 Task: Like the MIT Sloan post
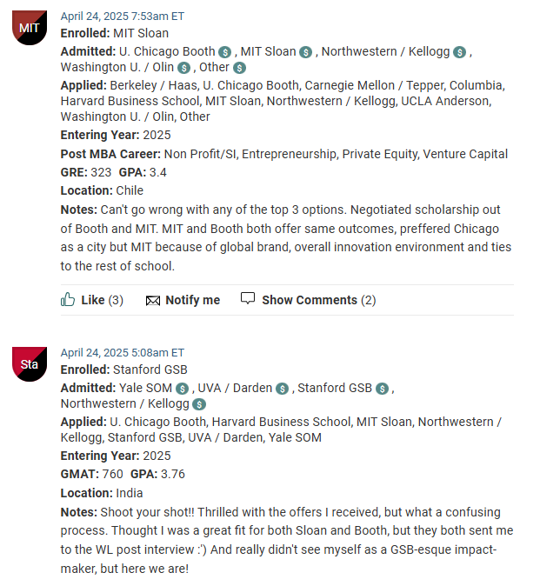pos(92,300)
